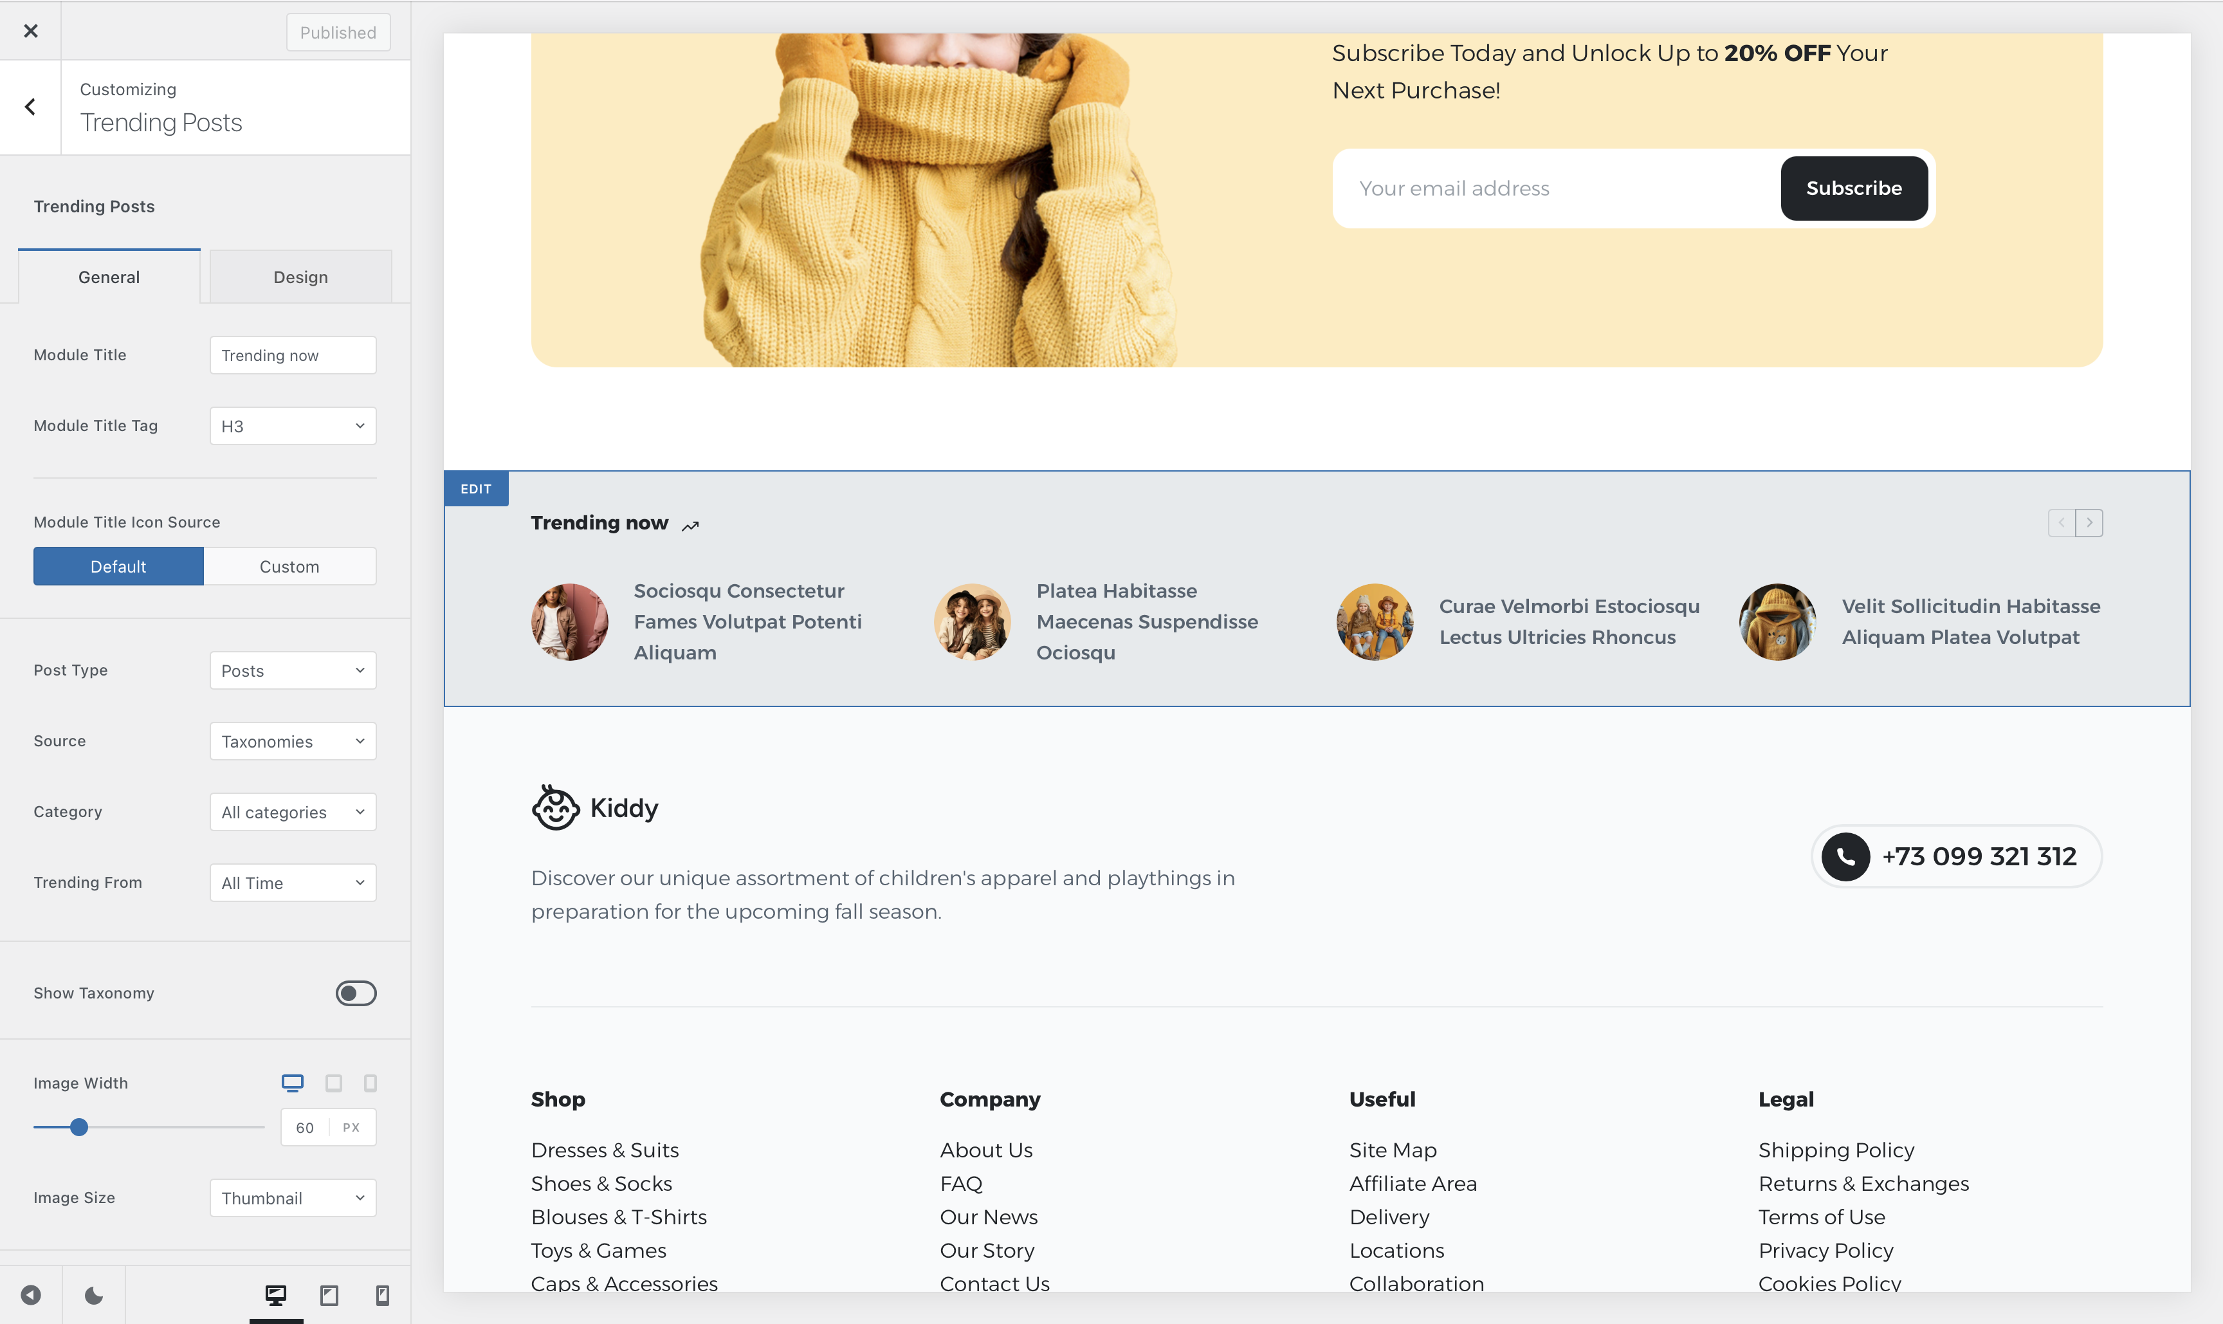Open Shoes & Socks link
The height and width of the screenshot is (1324, 2223).
pyautogui.click(x=602, y=1184)
